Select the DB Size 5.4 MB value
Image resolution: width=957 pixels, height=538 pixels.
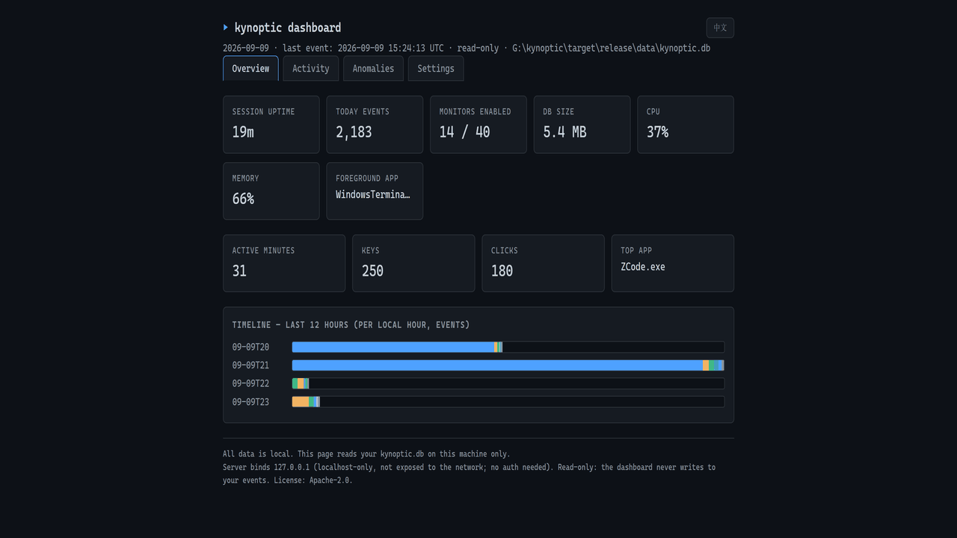[564, 132]
